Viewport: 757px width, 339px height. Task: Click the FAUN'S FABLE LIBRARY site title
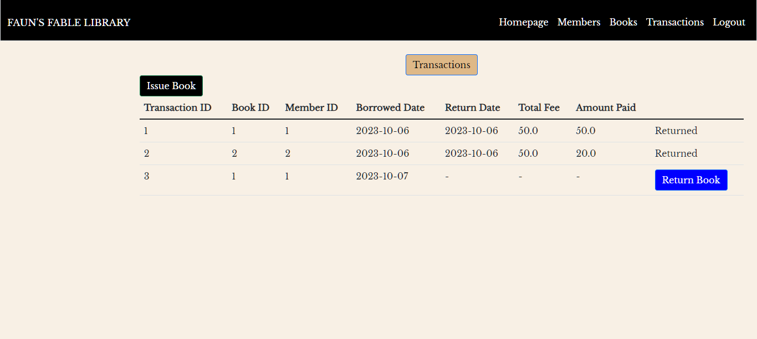coord(69,22)
